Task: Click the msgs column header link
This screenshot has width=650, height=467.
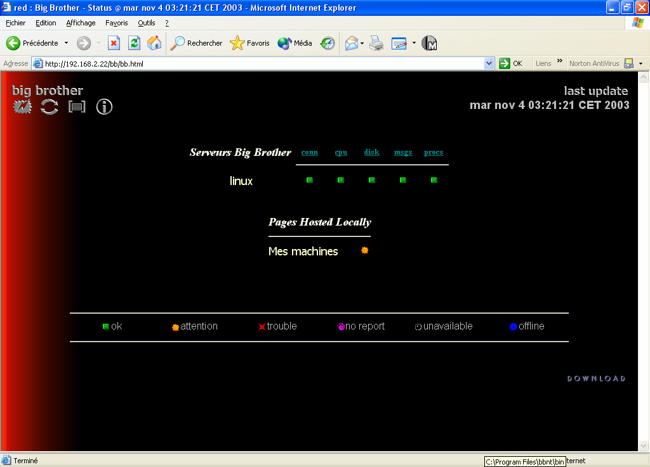Action: pyautogui.click(x=403, y=152)
